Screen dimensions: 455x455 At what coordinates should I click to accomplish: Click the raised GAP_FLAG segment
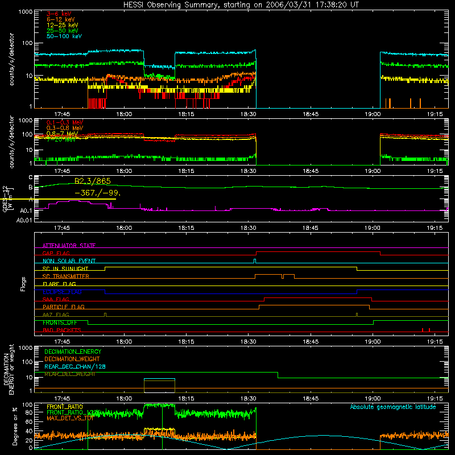click(318, 252)
